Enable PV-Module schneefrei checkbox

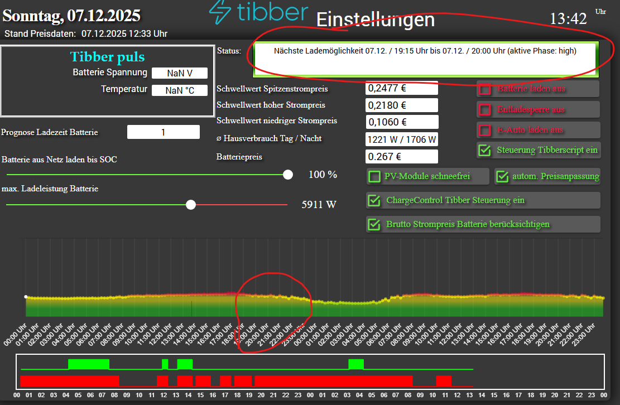click(374, 176)
